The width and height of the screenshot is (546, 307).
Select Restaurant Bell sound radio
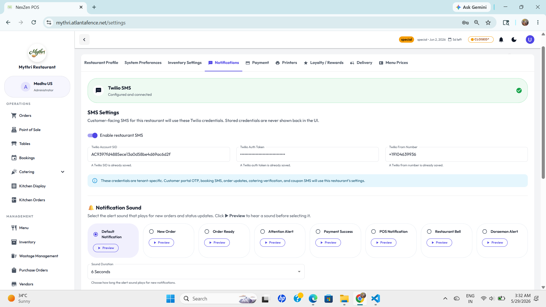point(429,232)
